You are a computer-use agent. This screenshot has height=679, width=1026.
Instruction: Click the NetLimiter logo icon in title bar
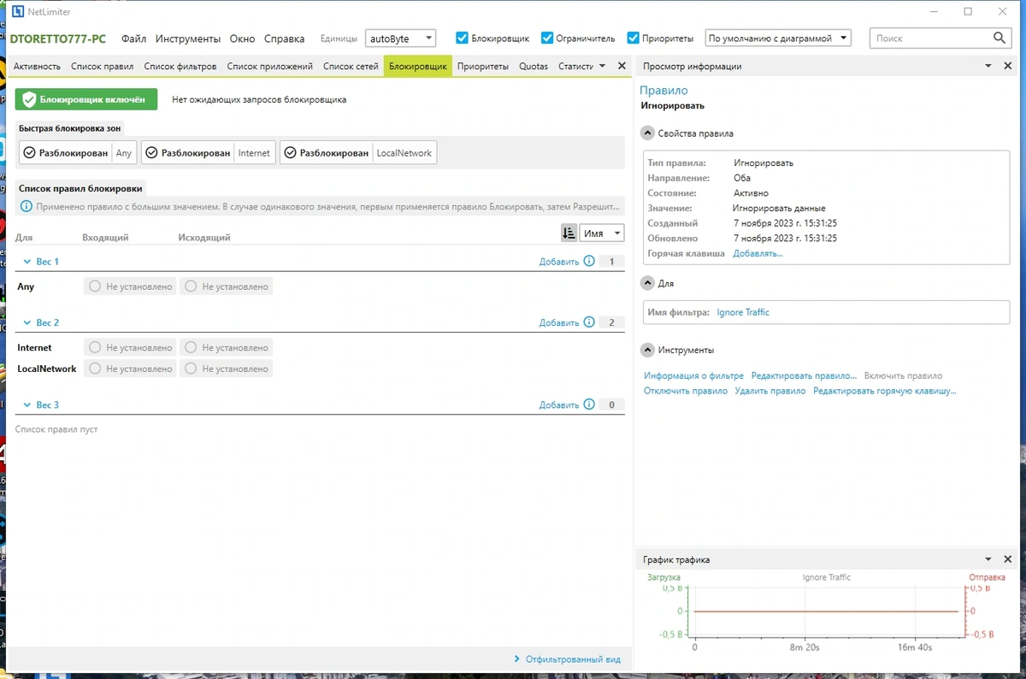coord(18,12)
